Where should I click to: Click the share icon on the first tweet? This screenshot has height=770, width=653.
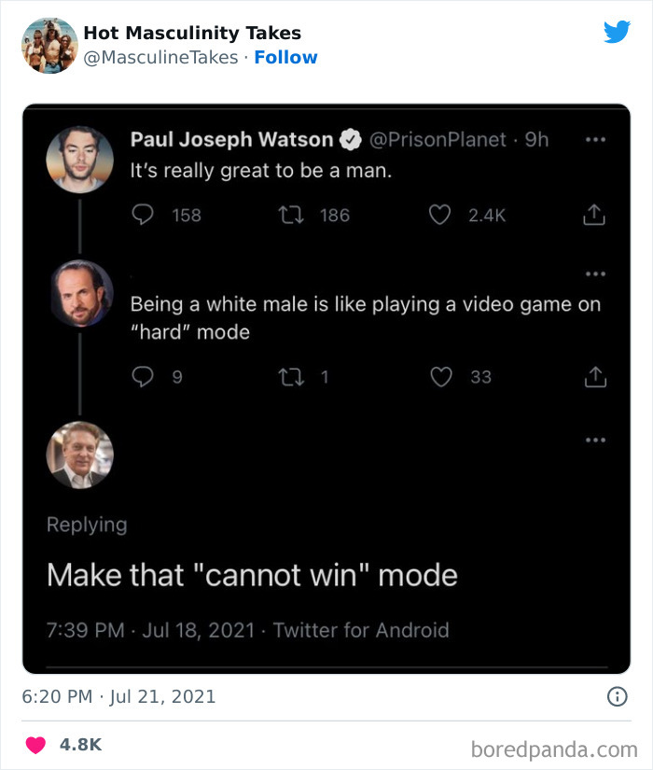(x=593, y=215)
